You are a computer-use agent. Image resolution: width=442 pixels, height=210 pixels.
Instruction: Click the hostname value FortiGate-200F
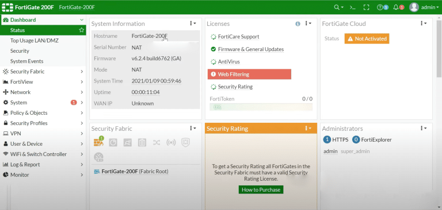tap(150, 36)
